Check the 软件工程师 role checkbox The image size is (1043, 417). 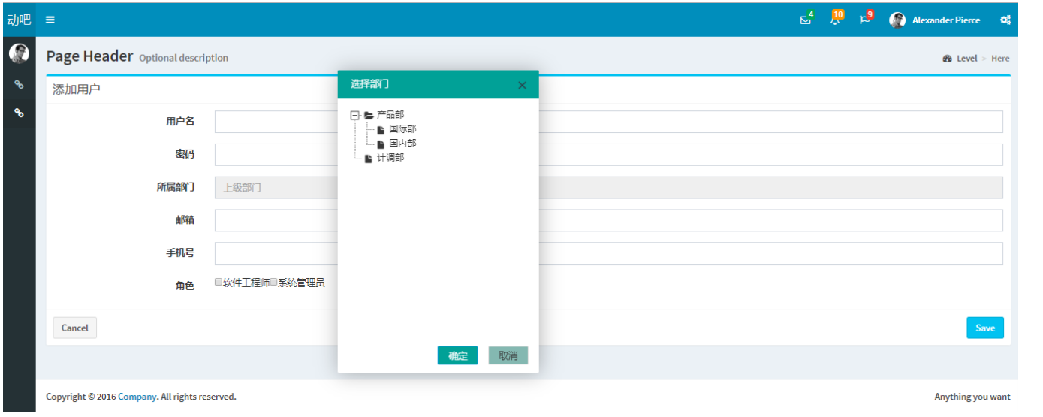coord(219,283)
